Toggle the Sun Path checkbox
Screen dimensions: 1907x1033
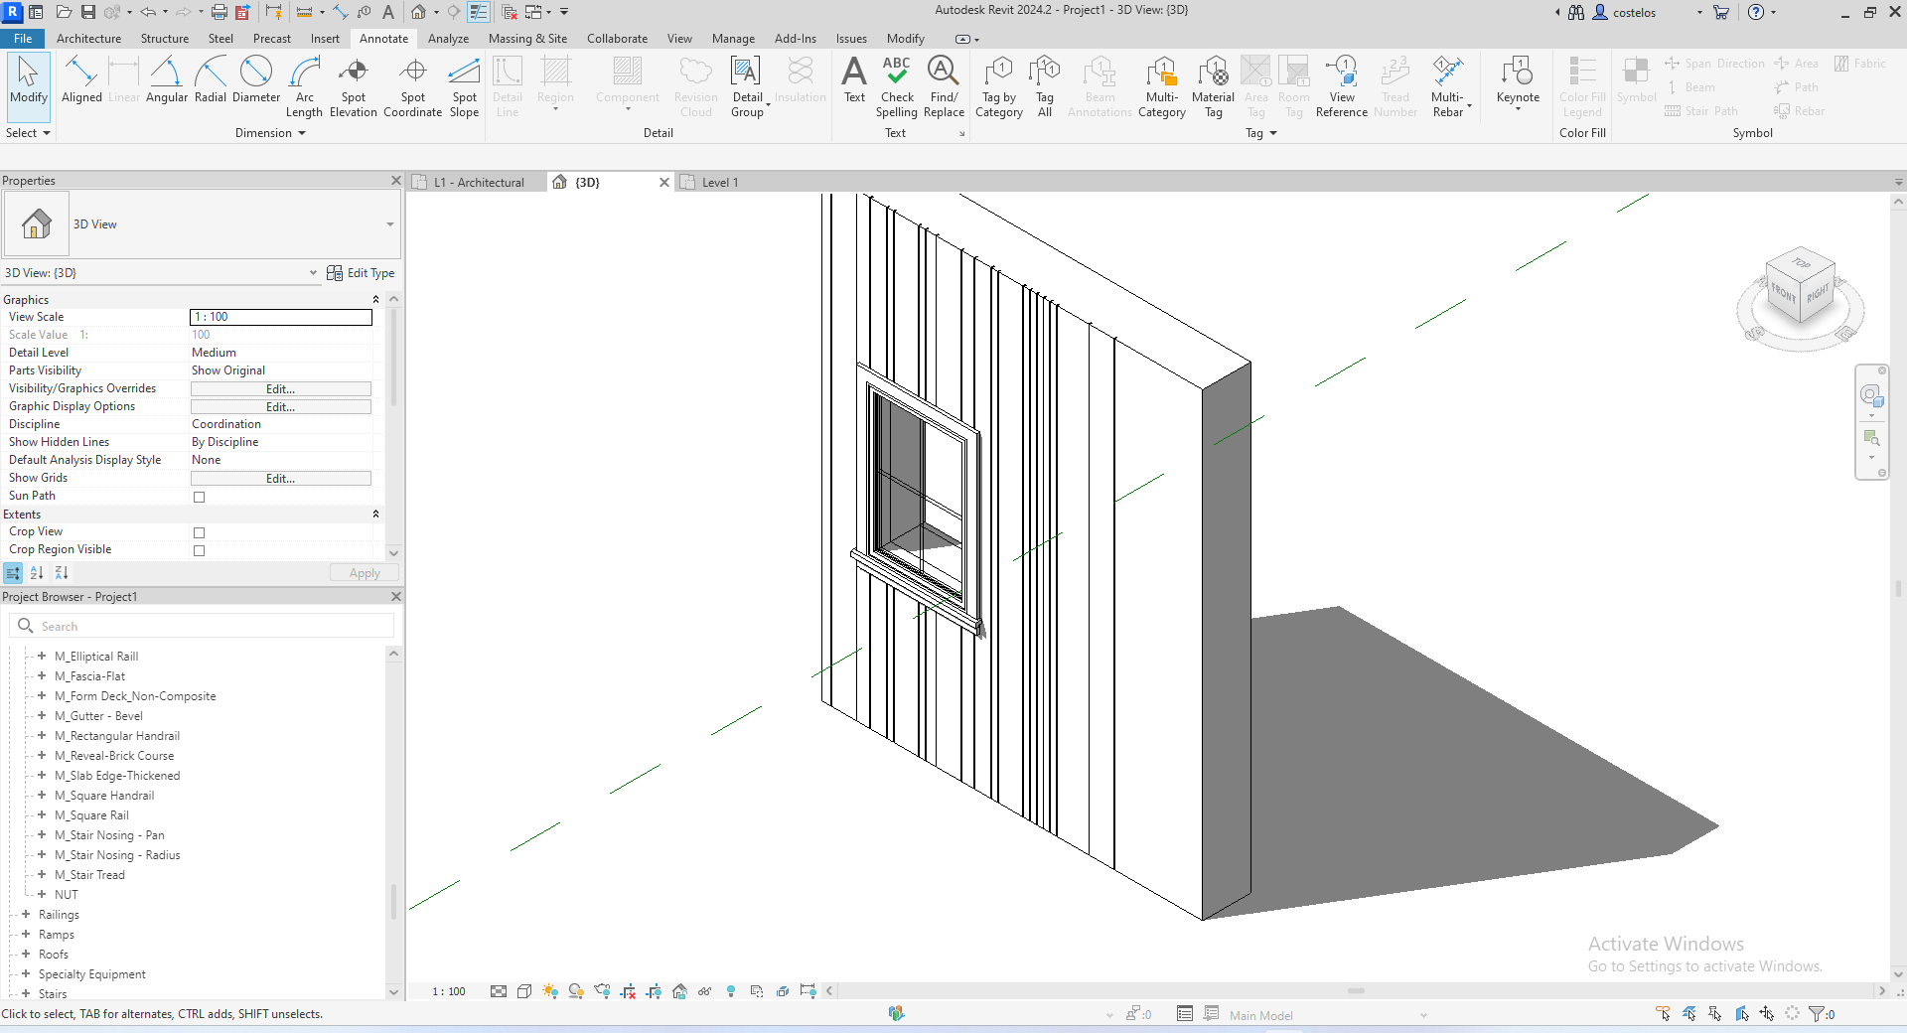[x=200, y=497]
